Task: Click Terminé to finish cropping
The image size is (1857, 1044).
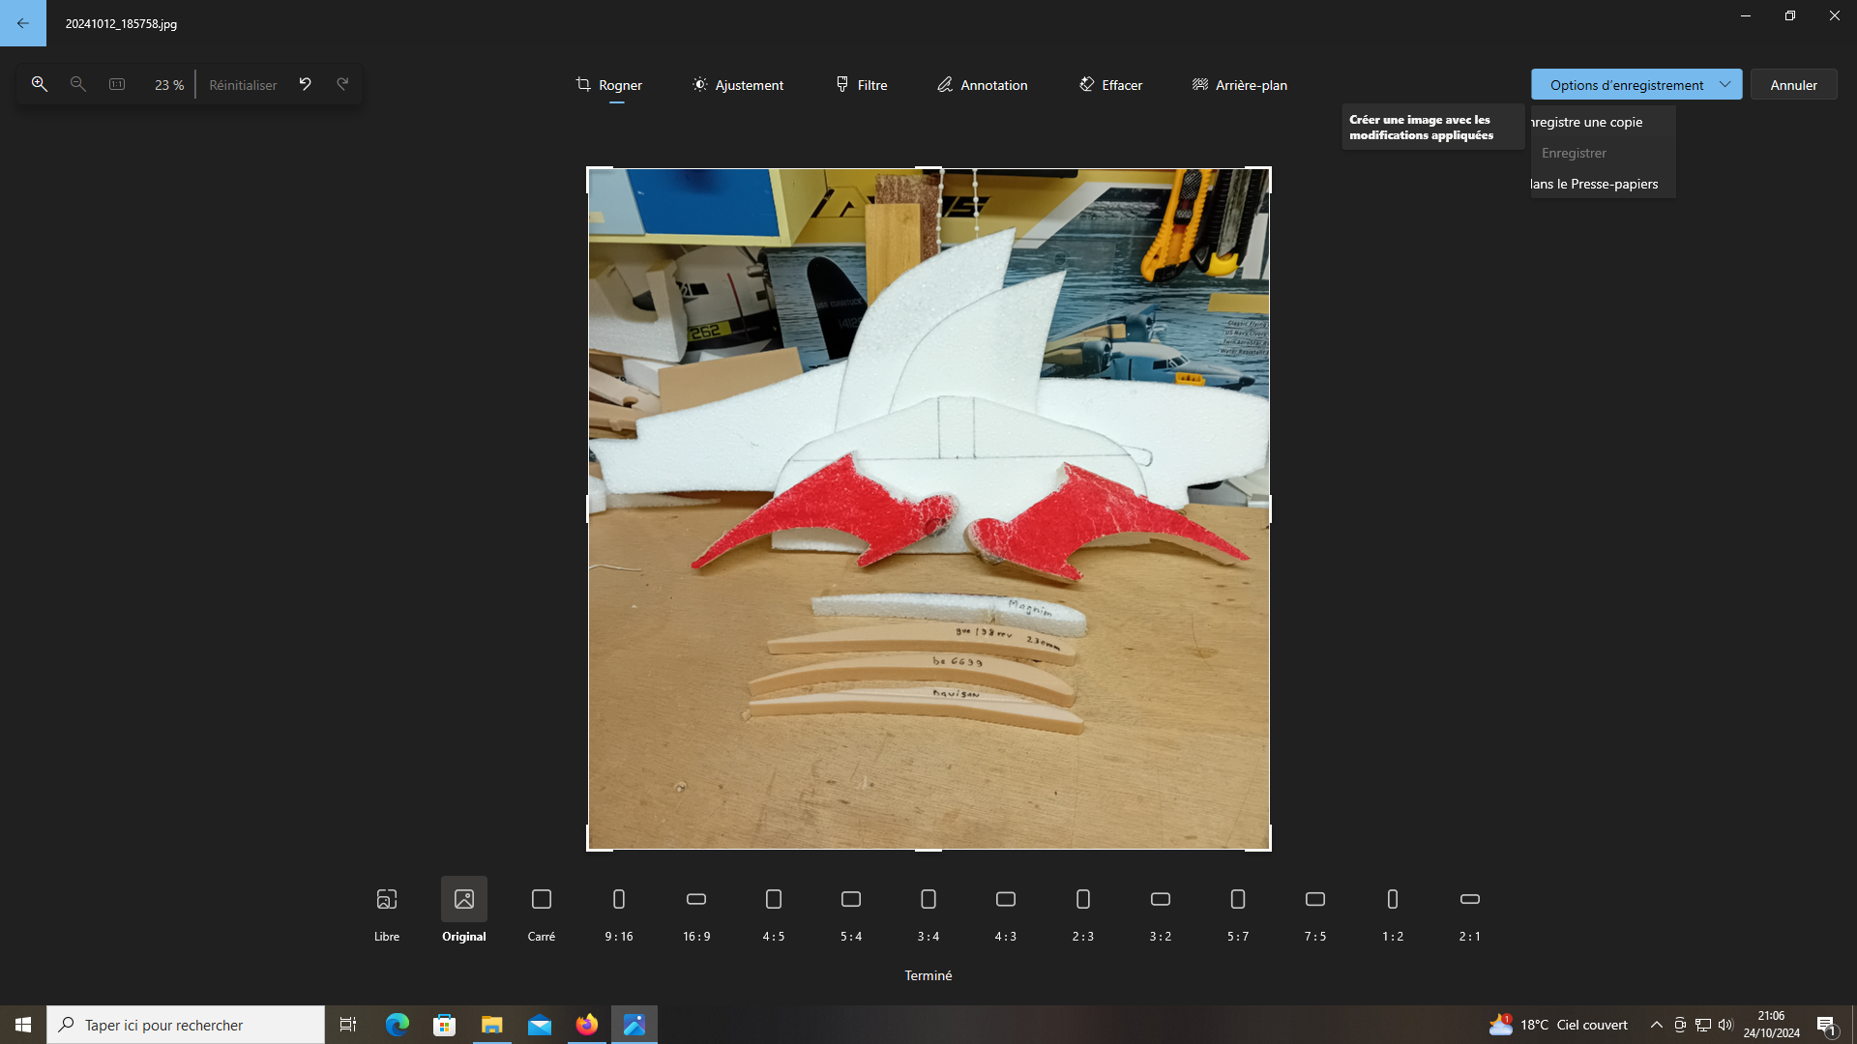Action: tap(928, 975)
